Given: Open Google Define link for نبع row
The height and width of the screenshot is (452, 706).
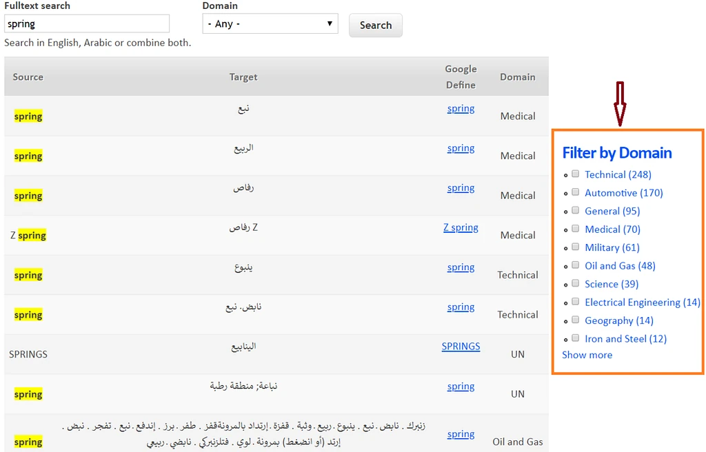Looking at the screenshot, I should pos(461,108).
